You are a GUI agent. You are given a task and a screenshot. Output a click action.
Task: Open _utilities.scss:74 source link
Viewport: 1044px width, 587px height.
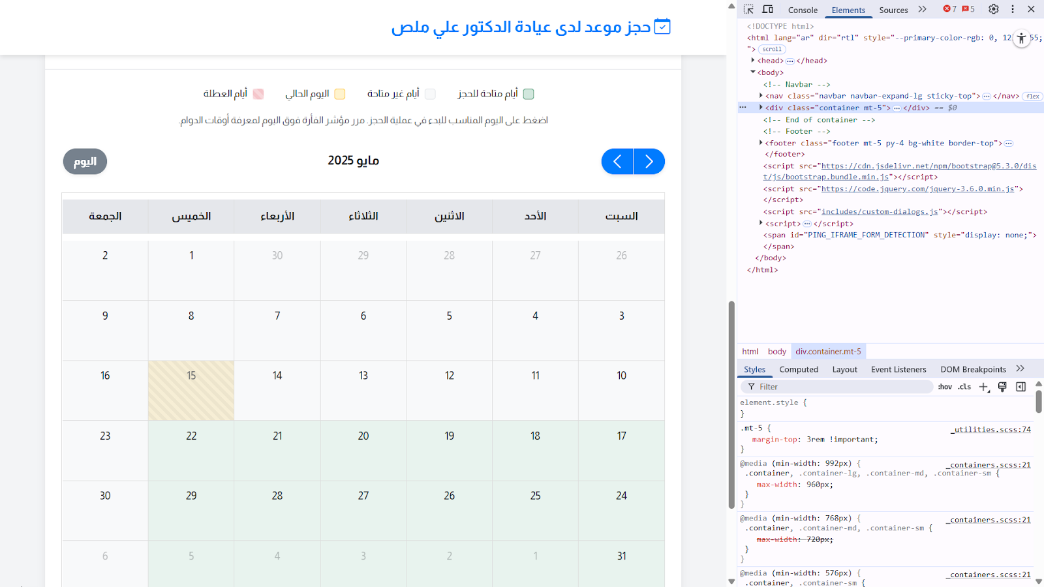990,429
